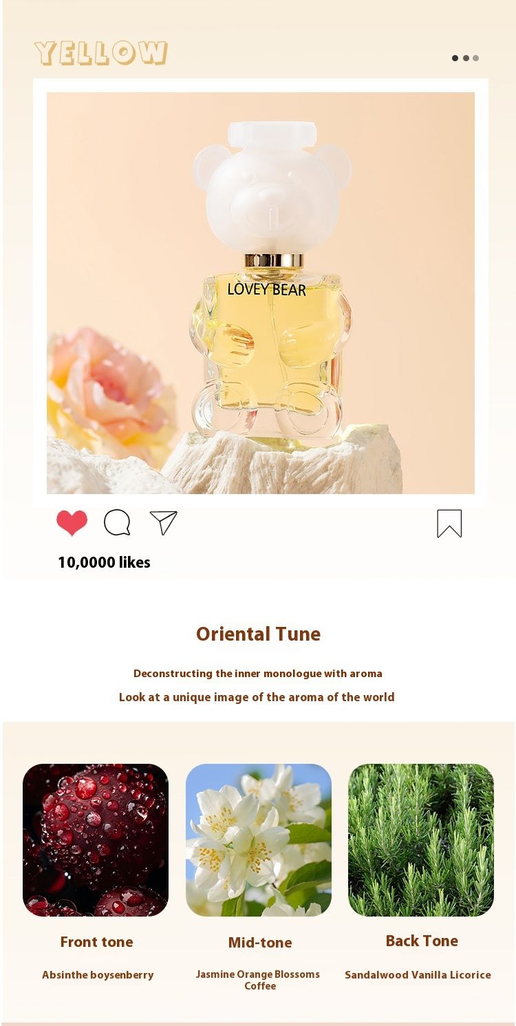
Task: Open the comment bubble icon
Action: click(x=117, y=522)
